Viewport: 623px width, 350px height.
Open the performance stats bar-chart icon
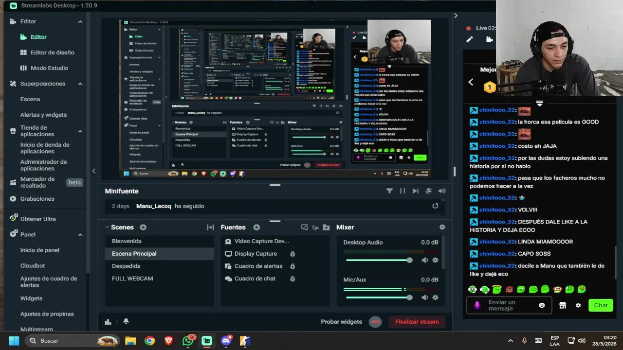point(108,322)
